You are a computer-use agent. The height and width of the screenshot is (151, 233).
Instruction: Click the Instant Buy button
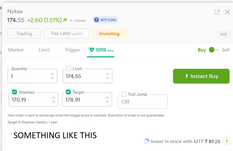click(x=201, y=76)
